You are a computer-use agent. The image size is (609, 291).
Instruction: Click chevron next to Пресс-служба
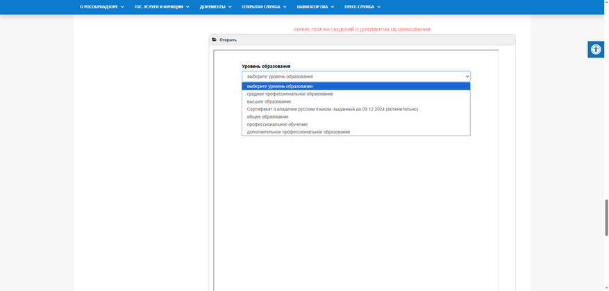pyautogui.click(x=378, y=7)
